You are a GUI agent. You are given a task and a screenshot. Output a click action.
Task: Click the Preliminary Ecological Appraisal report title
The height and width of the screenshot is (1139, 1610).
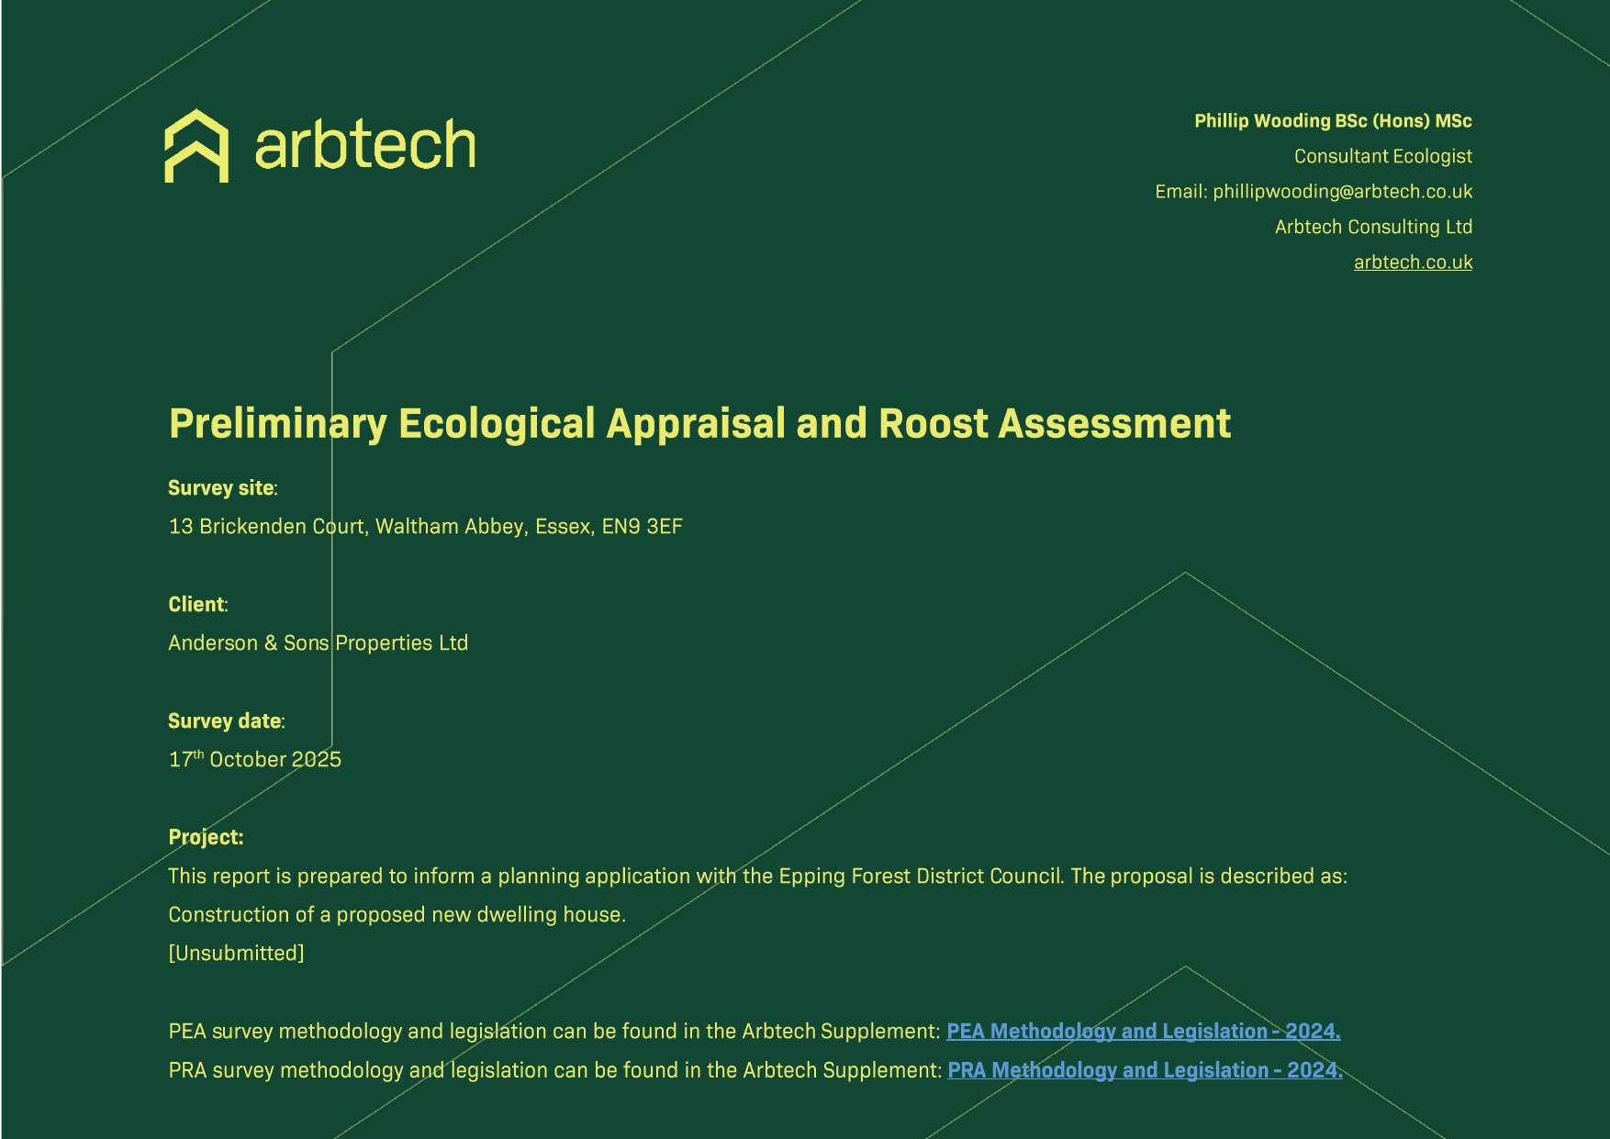click(699, 424)
